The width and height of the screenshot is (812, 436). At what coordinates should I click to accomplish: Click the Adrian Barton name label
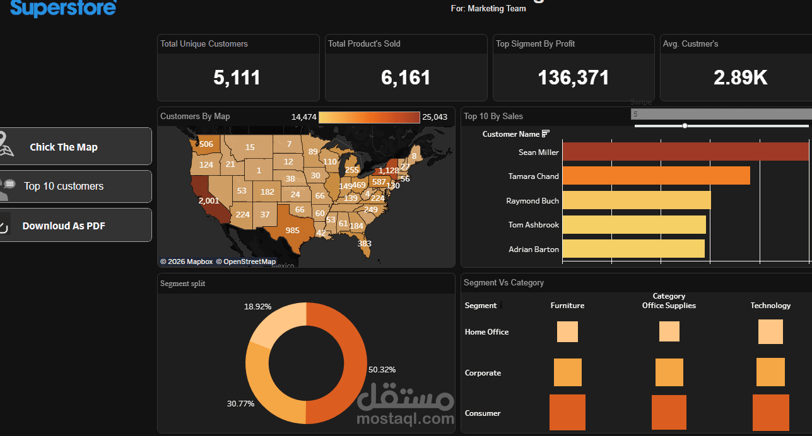tap(534, 249)
